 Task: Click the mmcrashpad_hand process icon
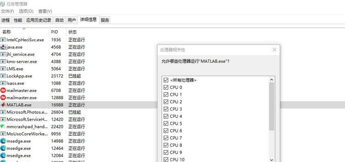coord(3,126)
